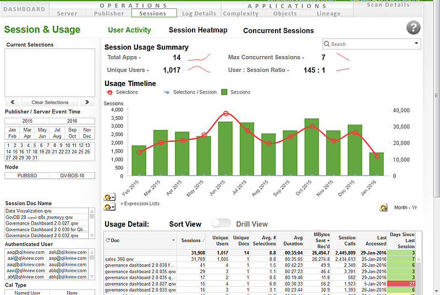This screenshot has width=440, height=295.
Task: Click the upper cycle expression icon below chart
Action: click(x=109, y=197)
